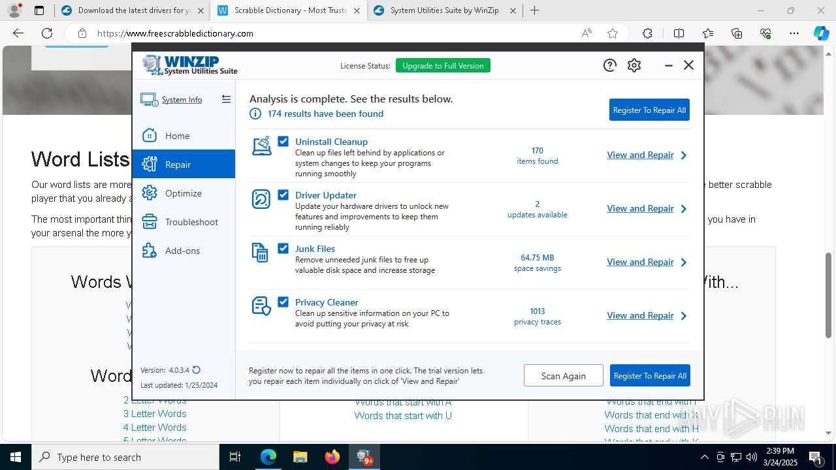
Task: Click the browser address bar URL
Action: pos(175,33)
